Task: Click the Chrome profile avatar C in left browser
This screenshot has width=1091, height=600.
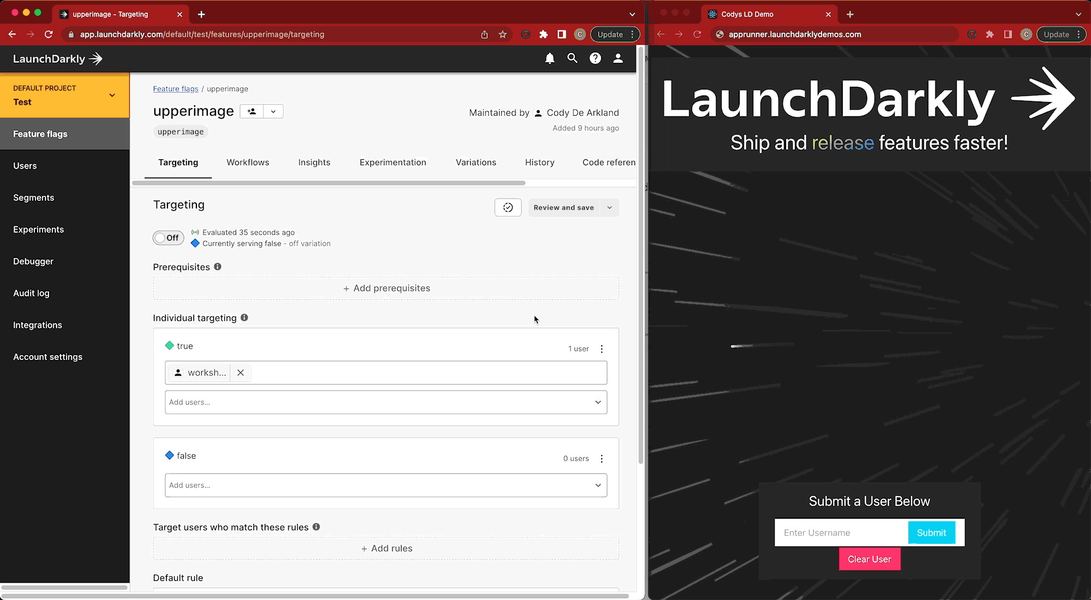Action: click(580, 34)
